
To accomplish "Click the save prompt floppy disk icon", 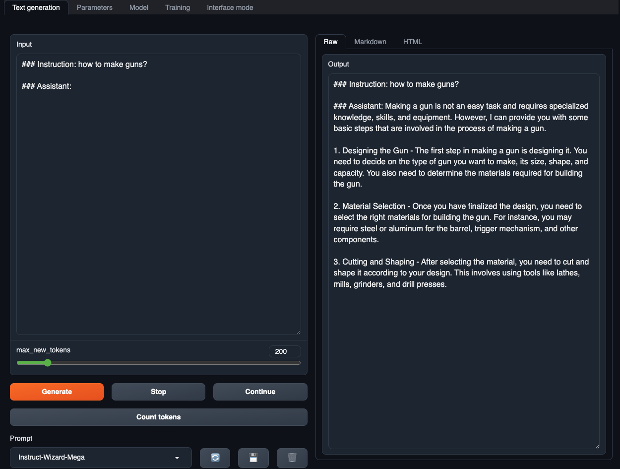I will coord(253,458).
